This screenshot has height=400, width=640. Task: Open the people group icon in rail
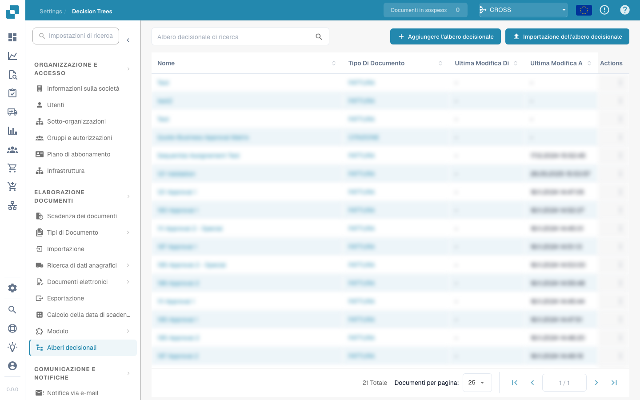tap(12, 150)
